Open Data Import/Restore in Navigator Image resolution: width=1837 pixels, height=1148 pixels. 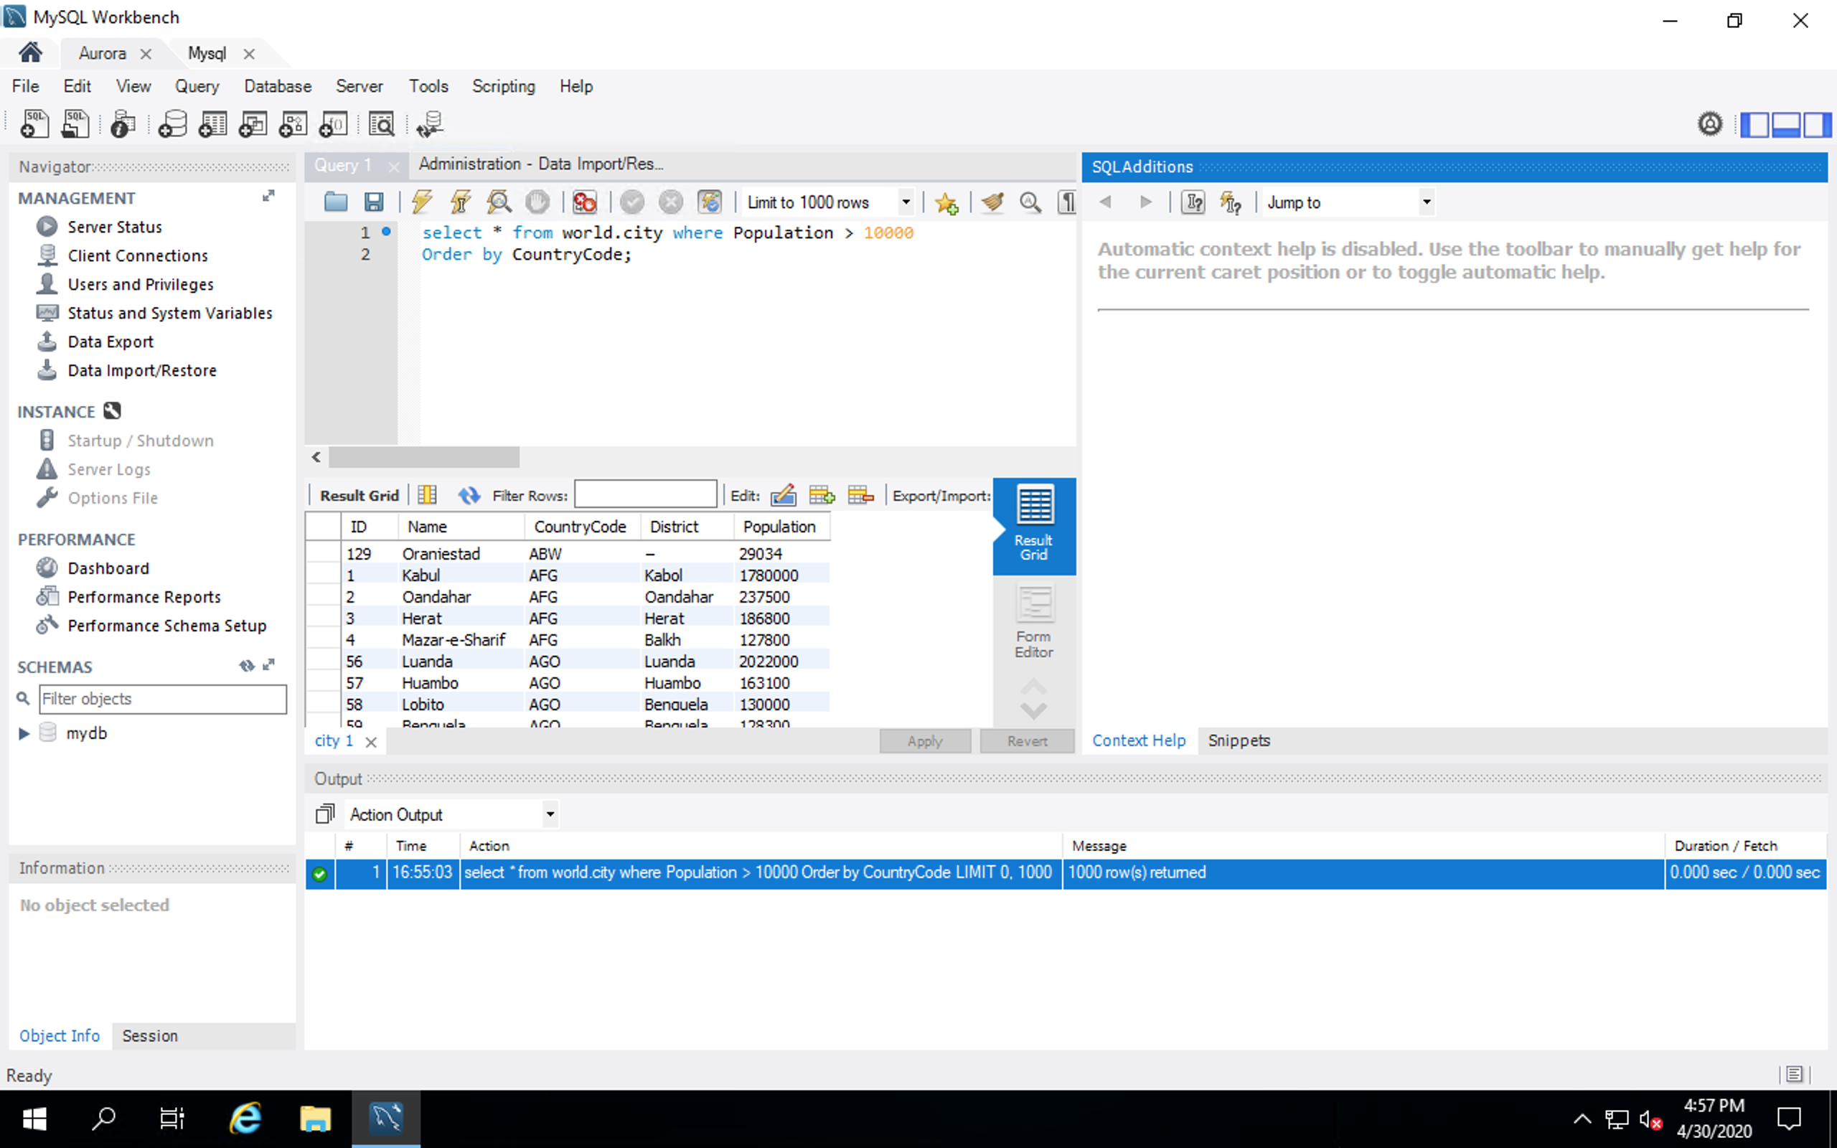click(x=141, y=370)
